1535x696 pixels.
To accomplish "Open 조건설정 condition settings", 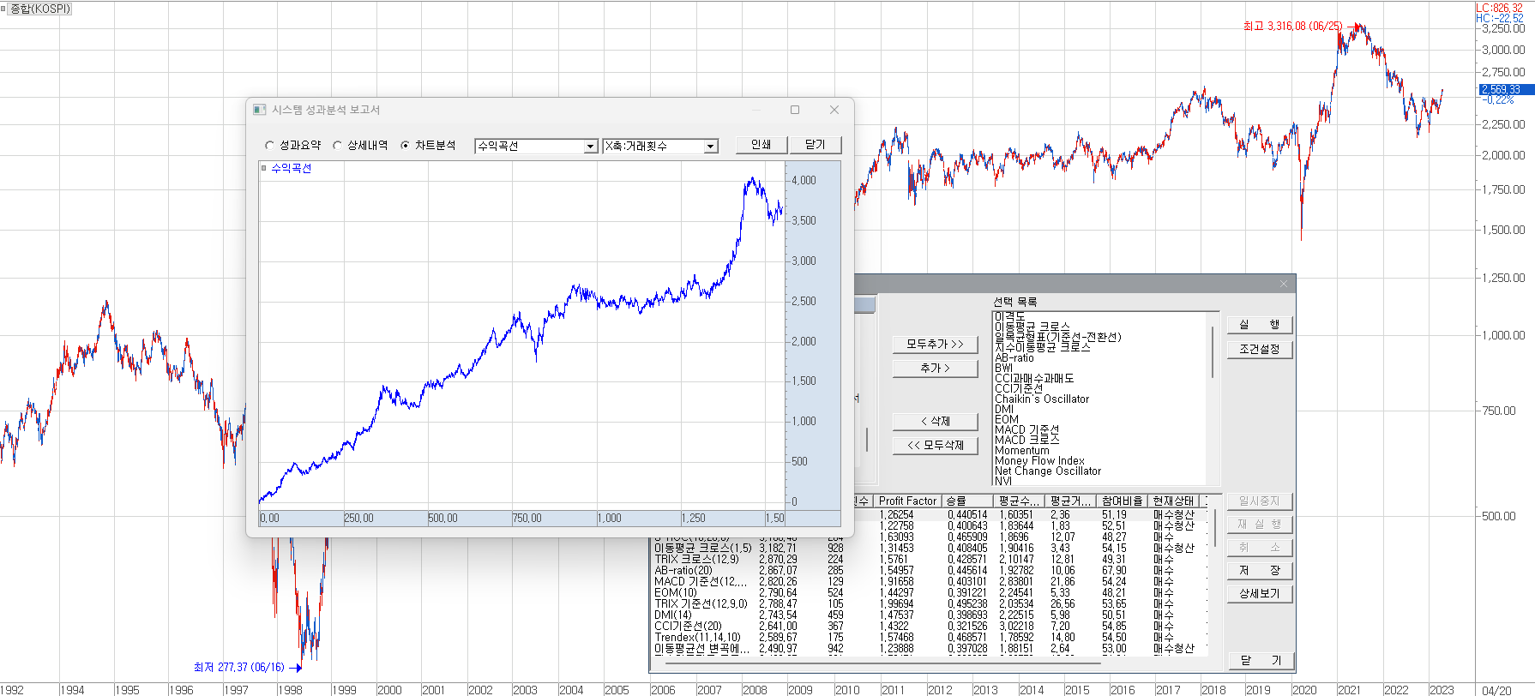I will click(x=1259, y=349).
